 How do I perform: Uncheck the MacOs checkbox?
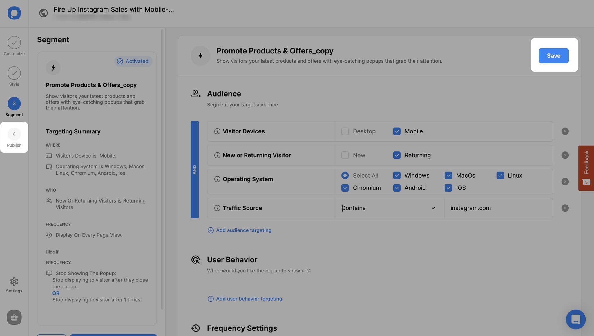point(448,175)
